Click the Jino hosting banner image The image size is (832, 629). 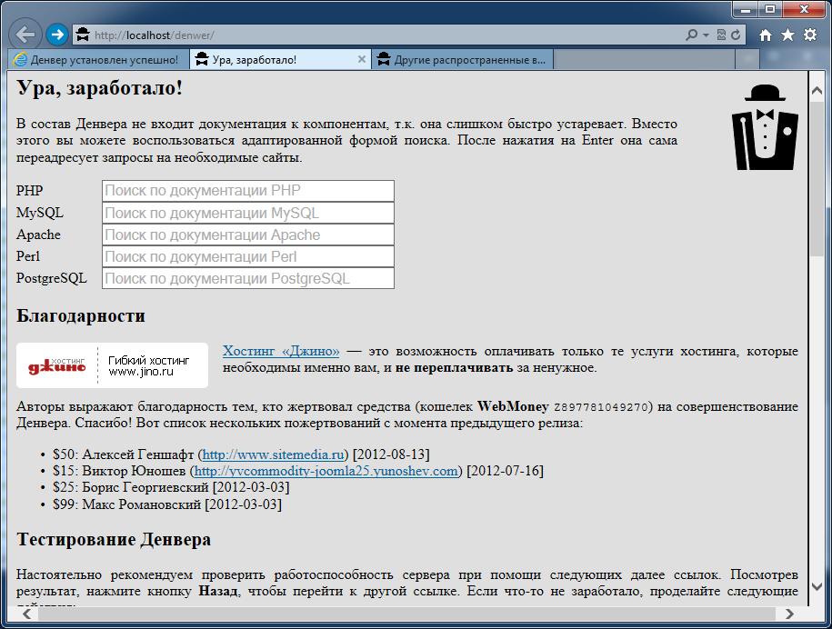click(112, 365)
